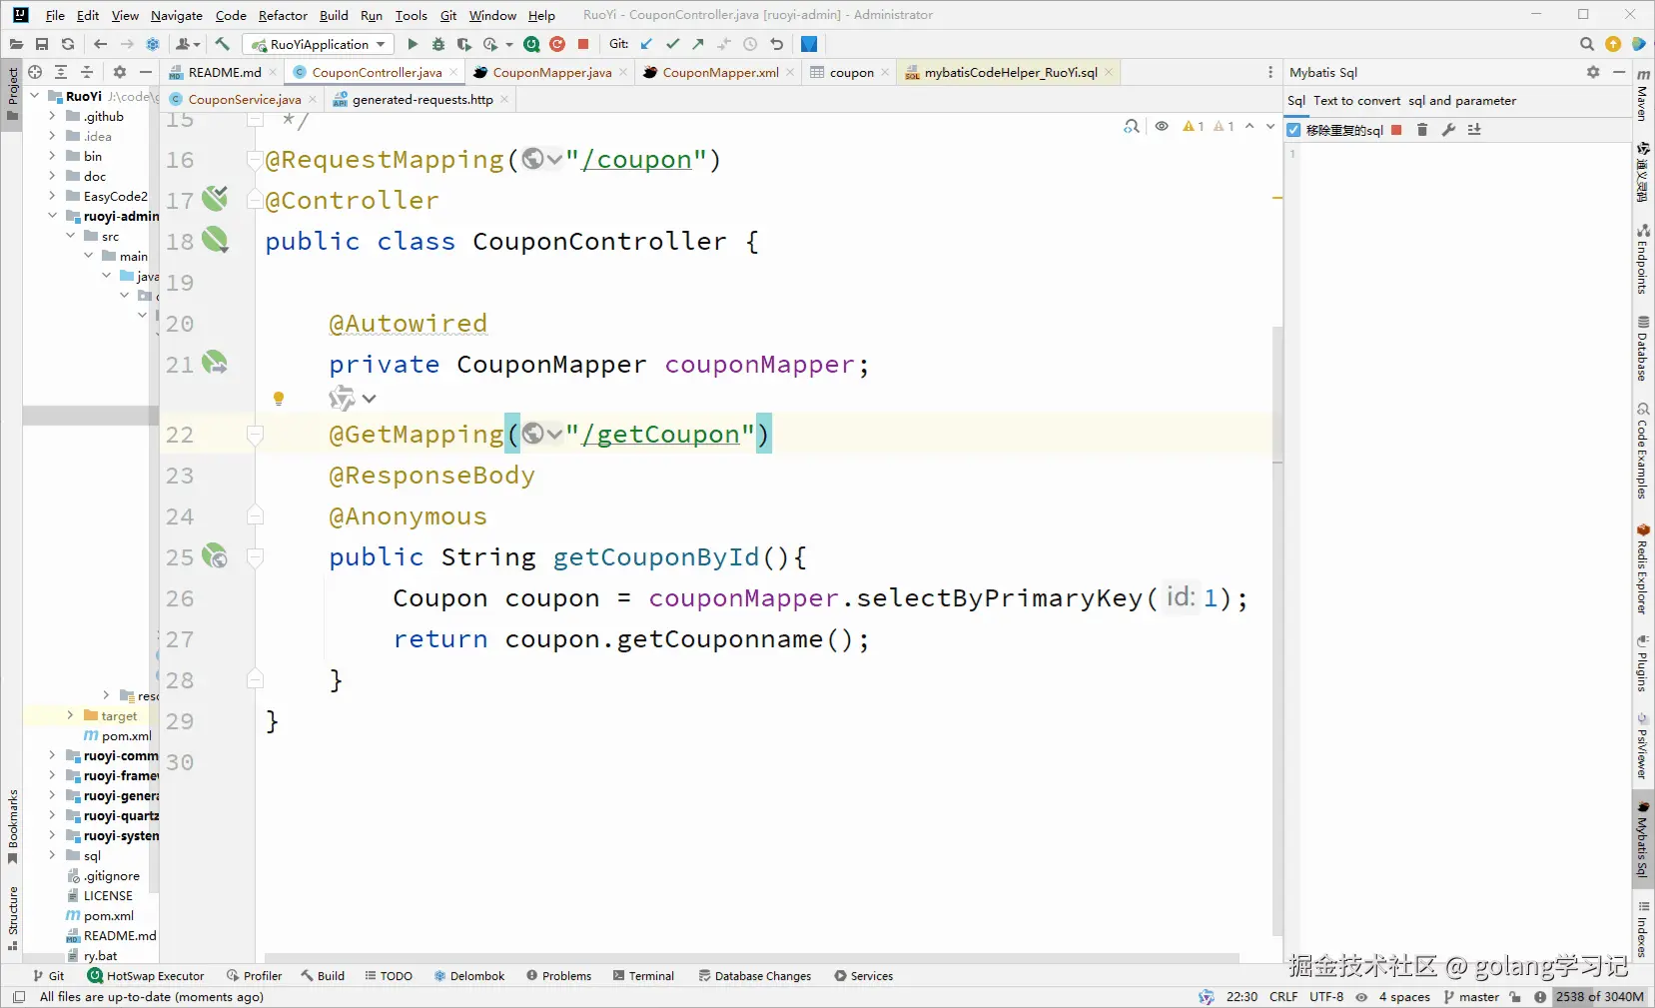Toggle the Structure tool window
Screen dimensions: 1655x1008
pos(12,917)
